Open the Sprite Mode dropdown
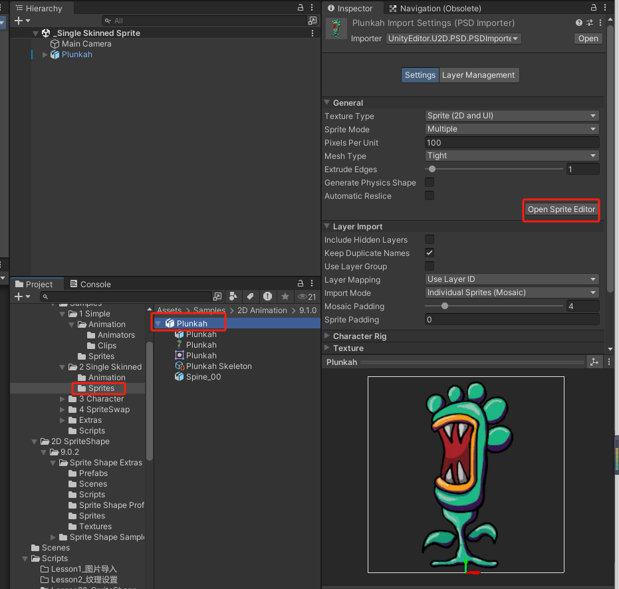Image resolution: width=619 pixels, height=589 pixels. [x=512, y=129]
